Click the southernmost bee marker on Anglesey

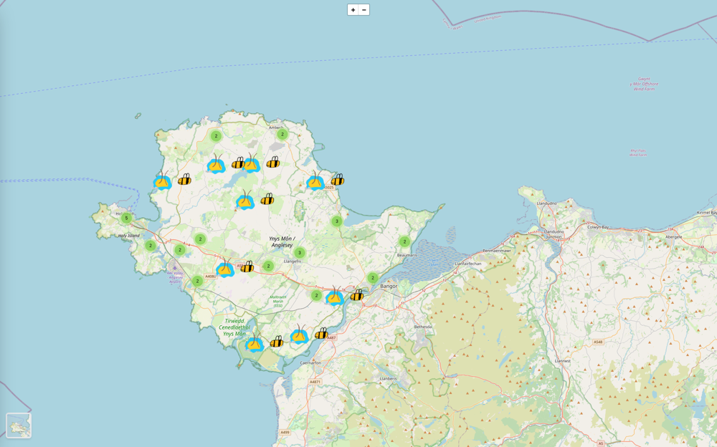(276, 342)
